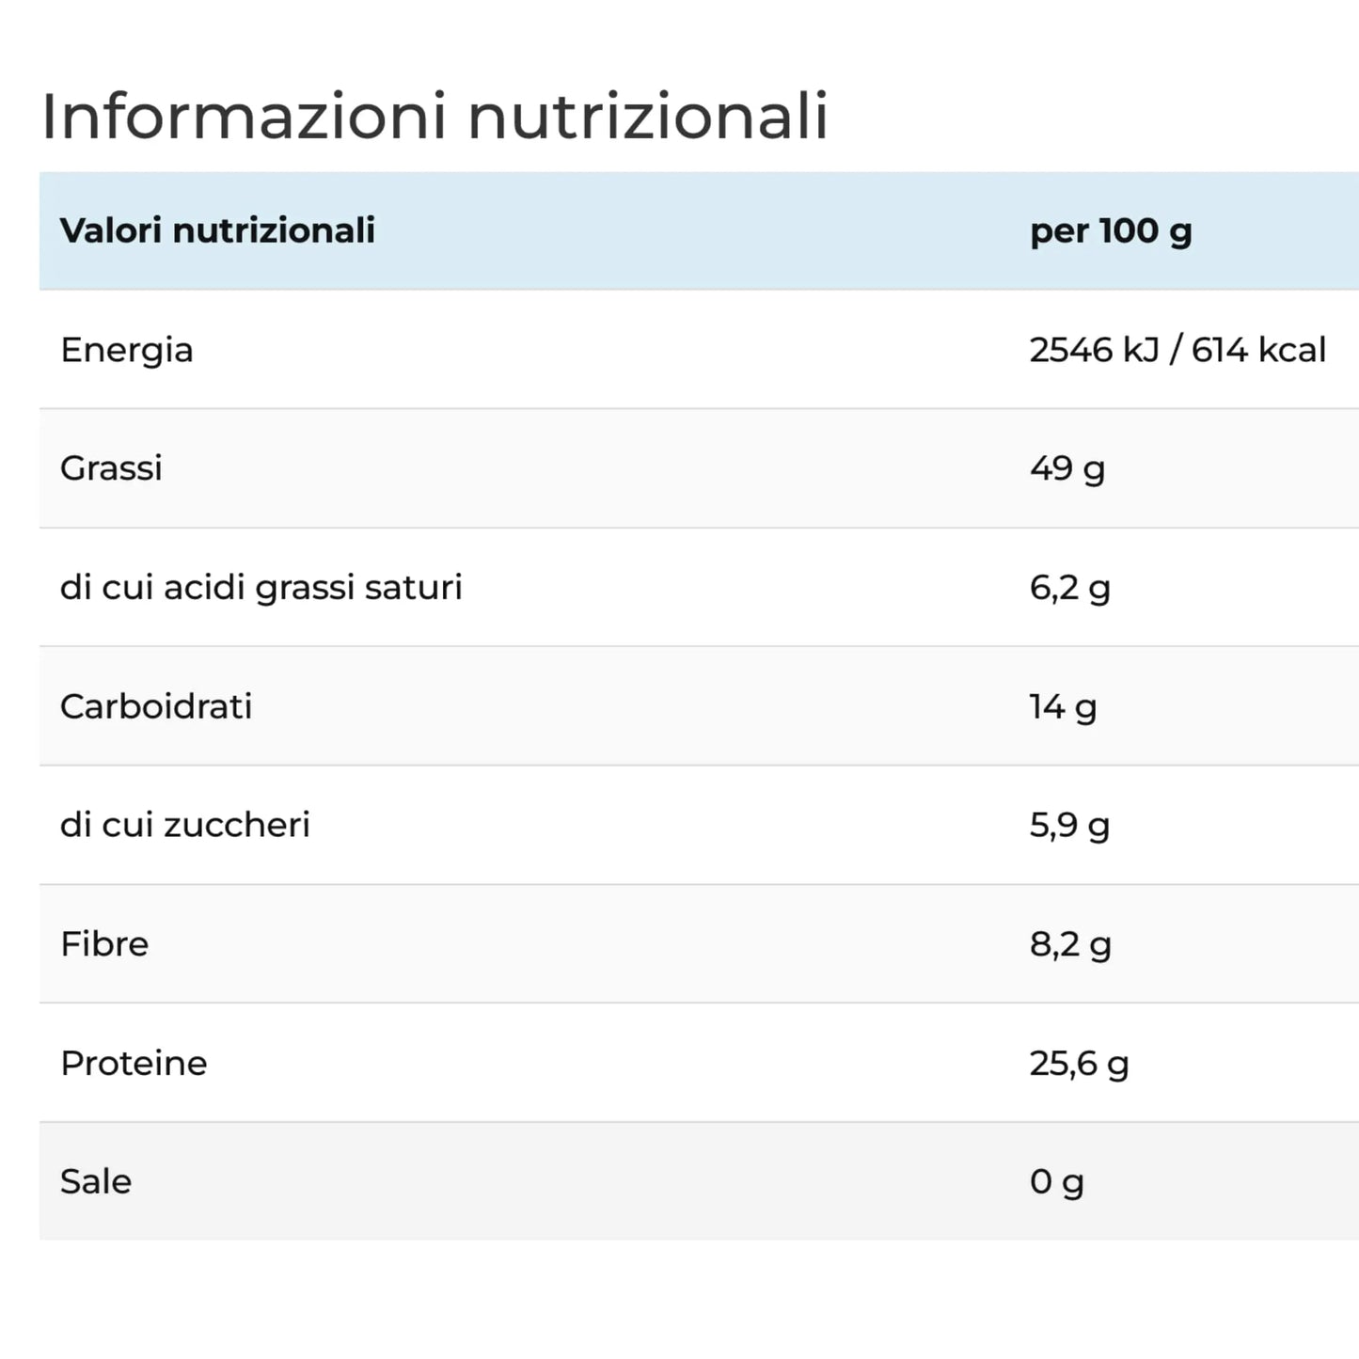Click the 0 g salt value

pyautogui.click(x=1056, y=1182)
